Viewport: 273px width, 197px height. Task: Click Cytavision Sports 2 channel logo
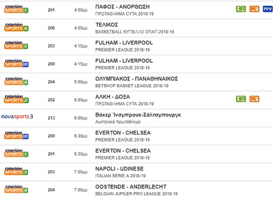(16, 99)
